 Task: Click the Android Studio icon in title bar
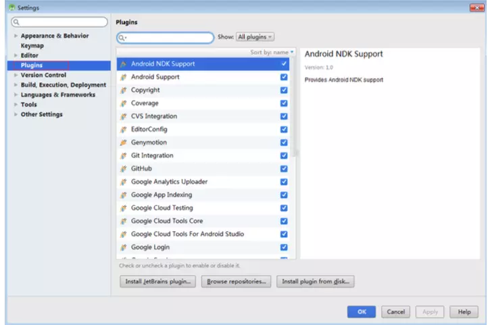11,7
